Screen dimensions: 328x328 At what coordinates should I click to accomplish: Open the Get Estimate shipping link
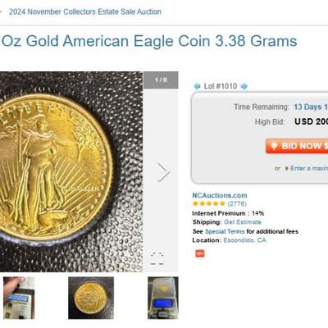click(x=243, y=222)
